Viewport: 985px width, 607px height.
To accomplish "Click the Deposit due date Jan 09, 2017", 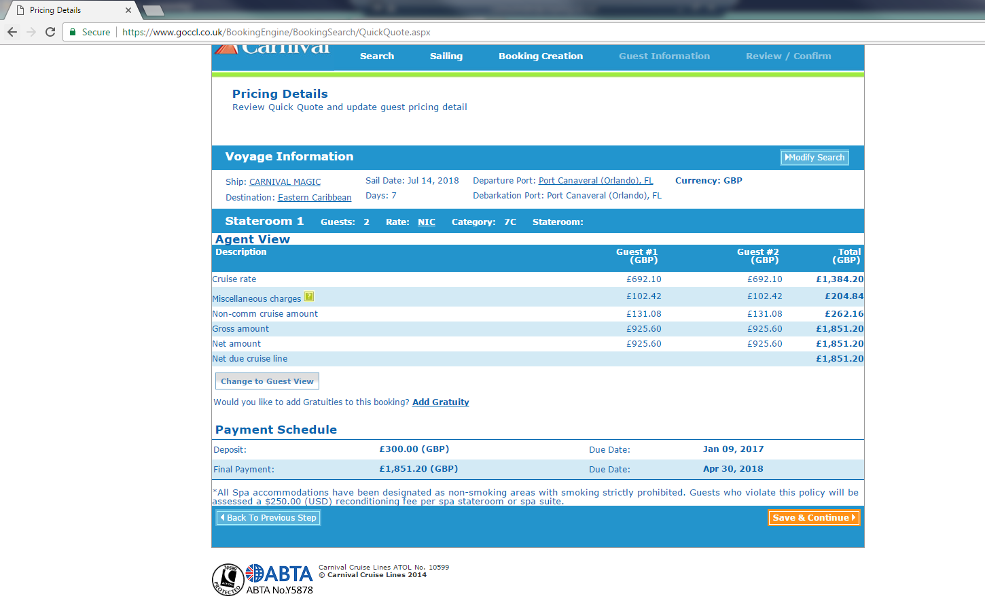I will pyautogui.click(x=734, y=449).
